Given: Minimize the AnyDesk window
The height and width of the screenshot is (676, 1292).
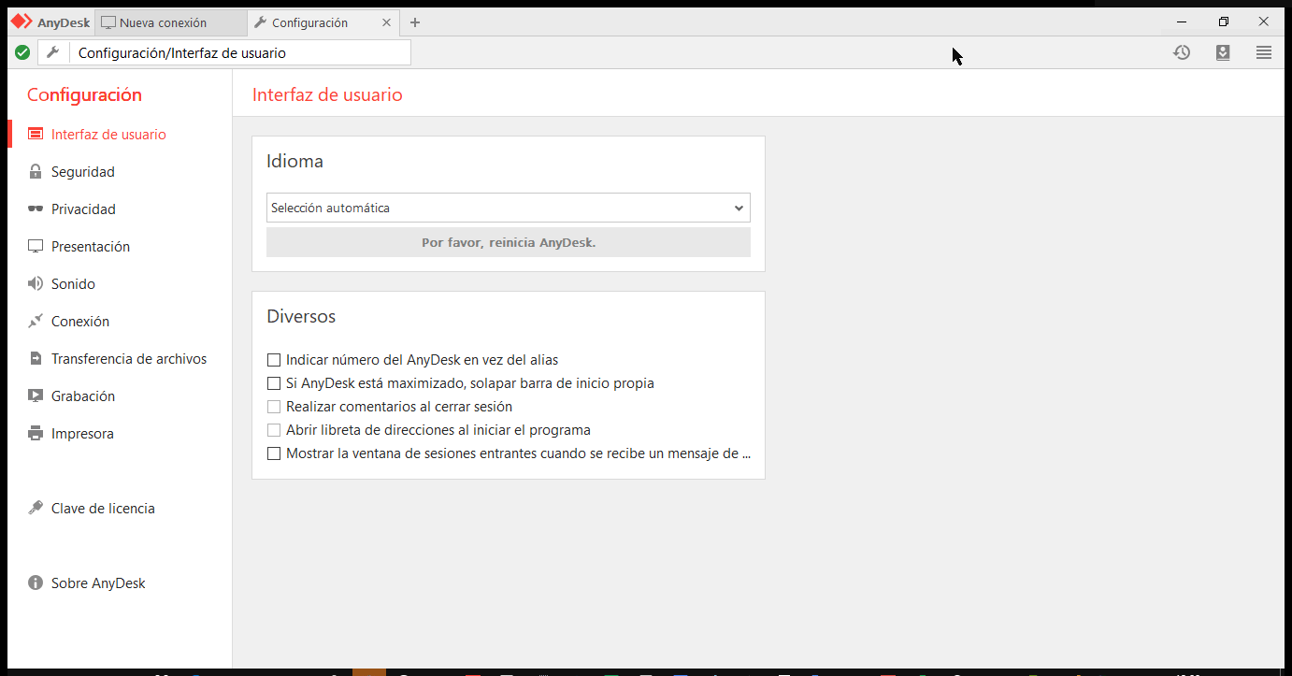Looking at the screenshot, I should coord(1183,22).
